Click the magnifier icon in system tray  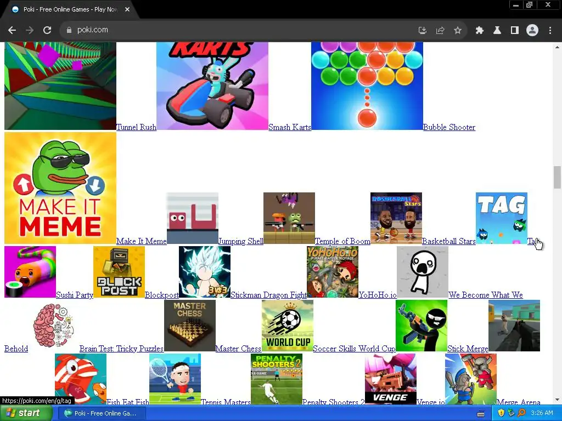pyautogui.click(x=521, y=413)
